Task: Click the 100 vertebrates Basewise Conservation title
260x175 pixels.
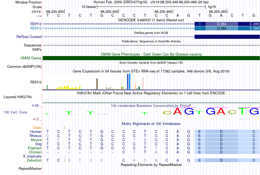Action: [x=151, y=106]
